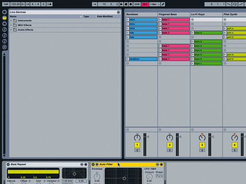Sort browser by Date Modified column header
Viewport: 246px width, 184px height.
[108, 17]
